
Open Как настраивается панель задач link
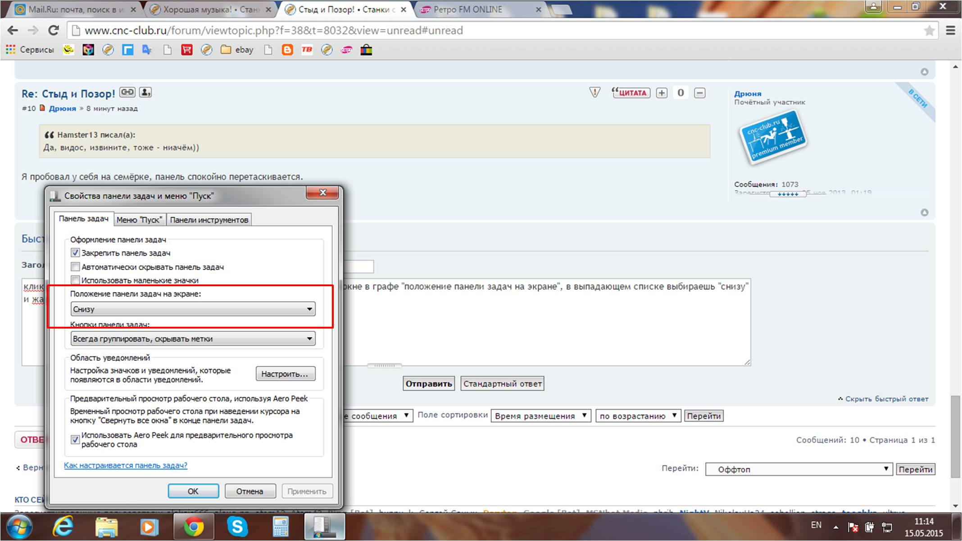(126, 465)
